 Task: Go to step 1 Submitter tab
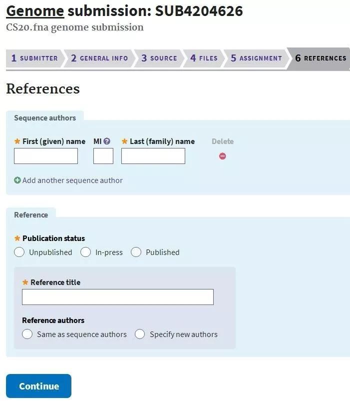pos(34,58)
